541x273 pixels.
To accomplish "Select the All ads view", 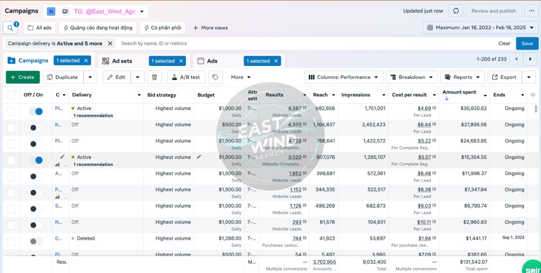I will coord(40,28).
